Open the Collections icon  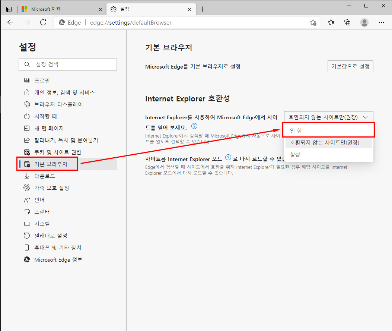pos(347,22)
